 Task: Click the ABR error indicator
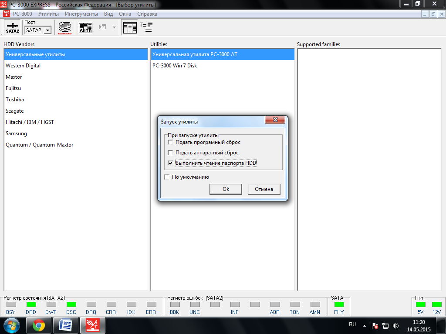coord(275,304)
